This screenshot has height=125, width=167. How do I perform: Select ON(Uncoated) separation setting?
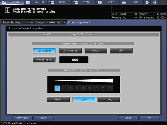[70, 51]
